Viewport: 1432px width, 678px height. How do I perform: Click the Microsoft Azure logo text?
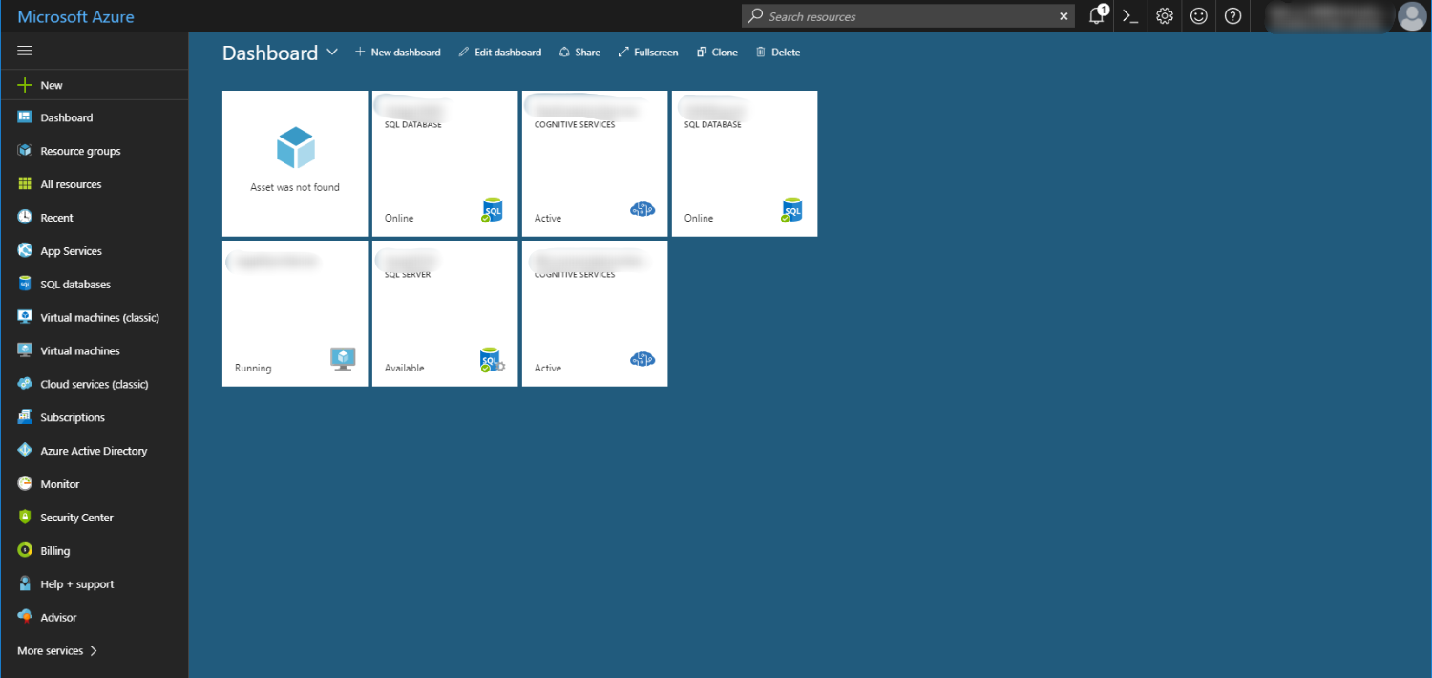(x=75, y=16)
